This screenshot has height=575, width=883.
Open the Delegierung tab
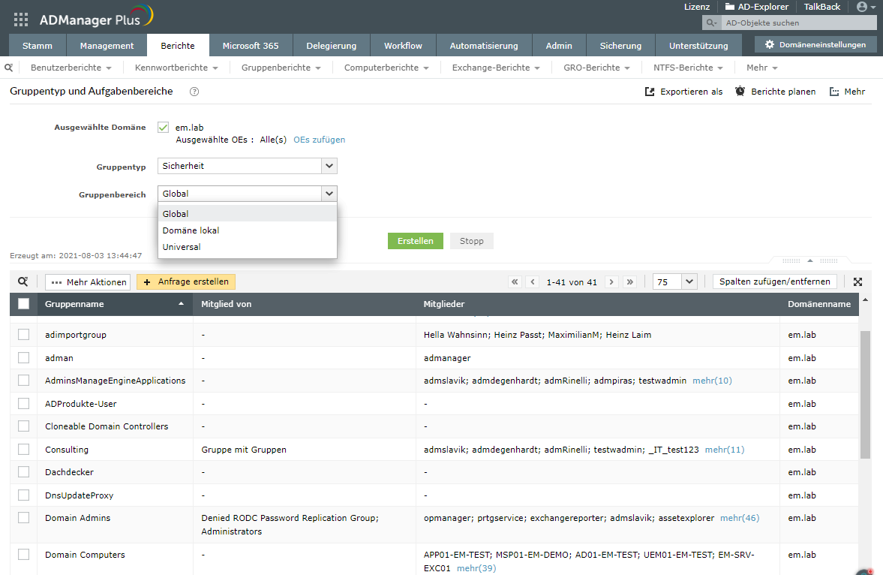[331, 45]
